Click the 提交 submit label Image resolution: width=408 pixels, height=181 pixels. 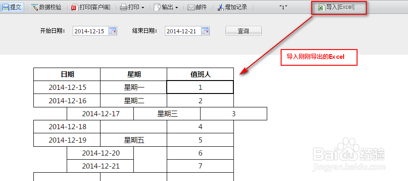pos(16,7)
